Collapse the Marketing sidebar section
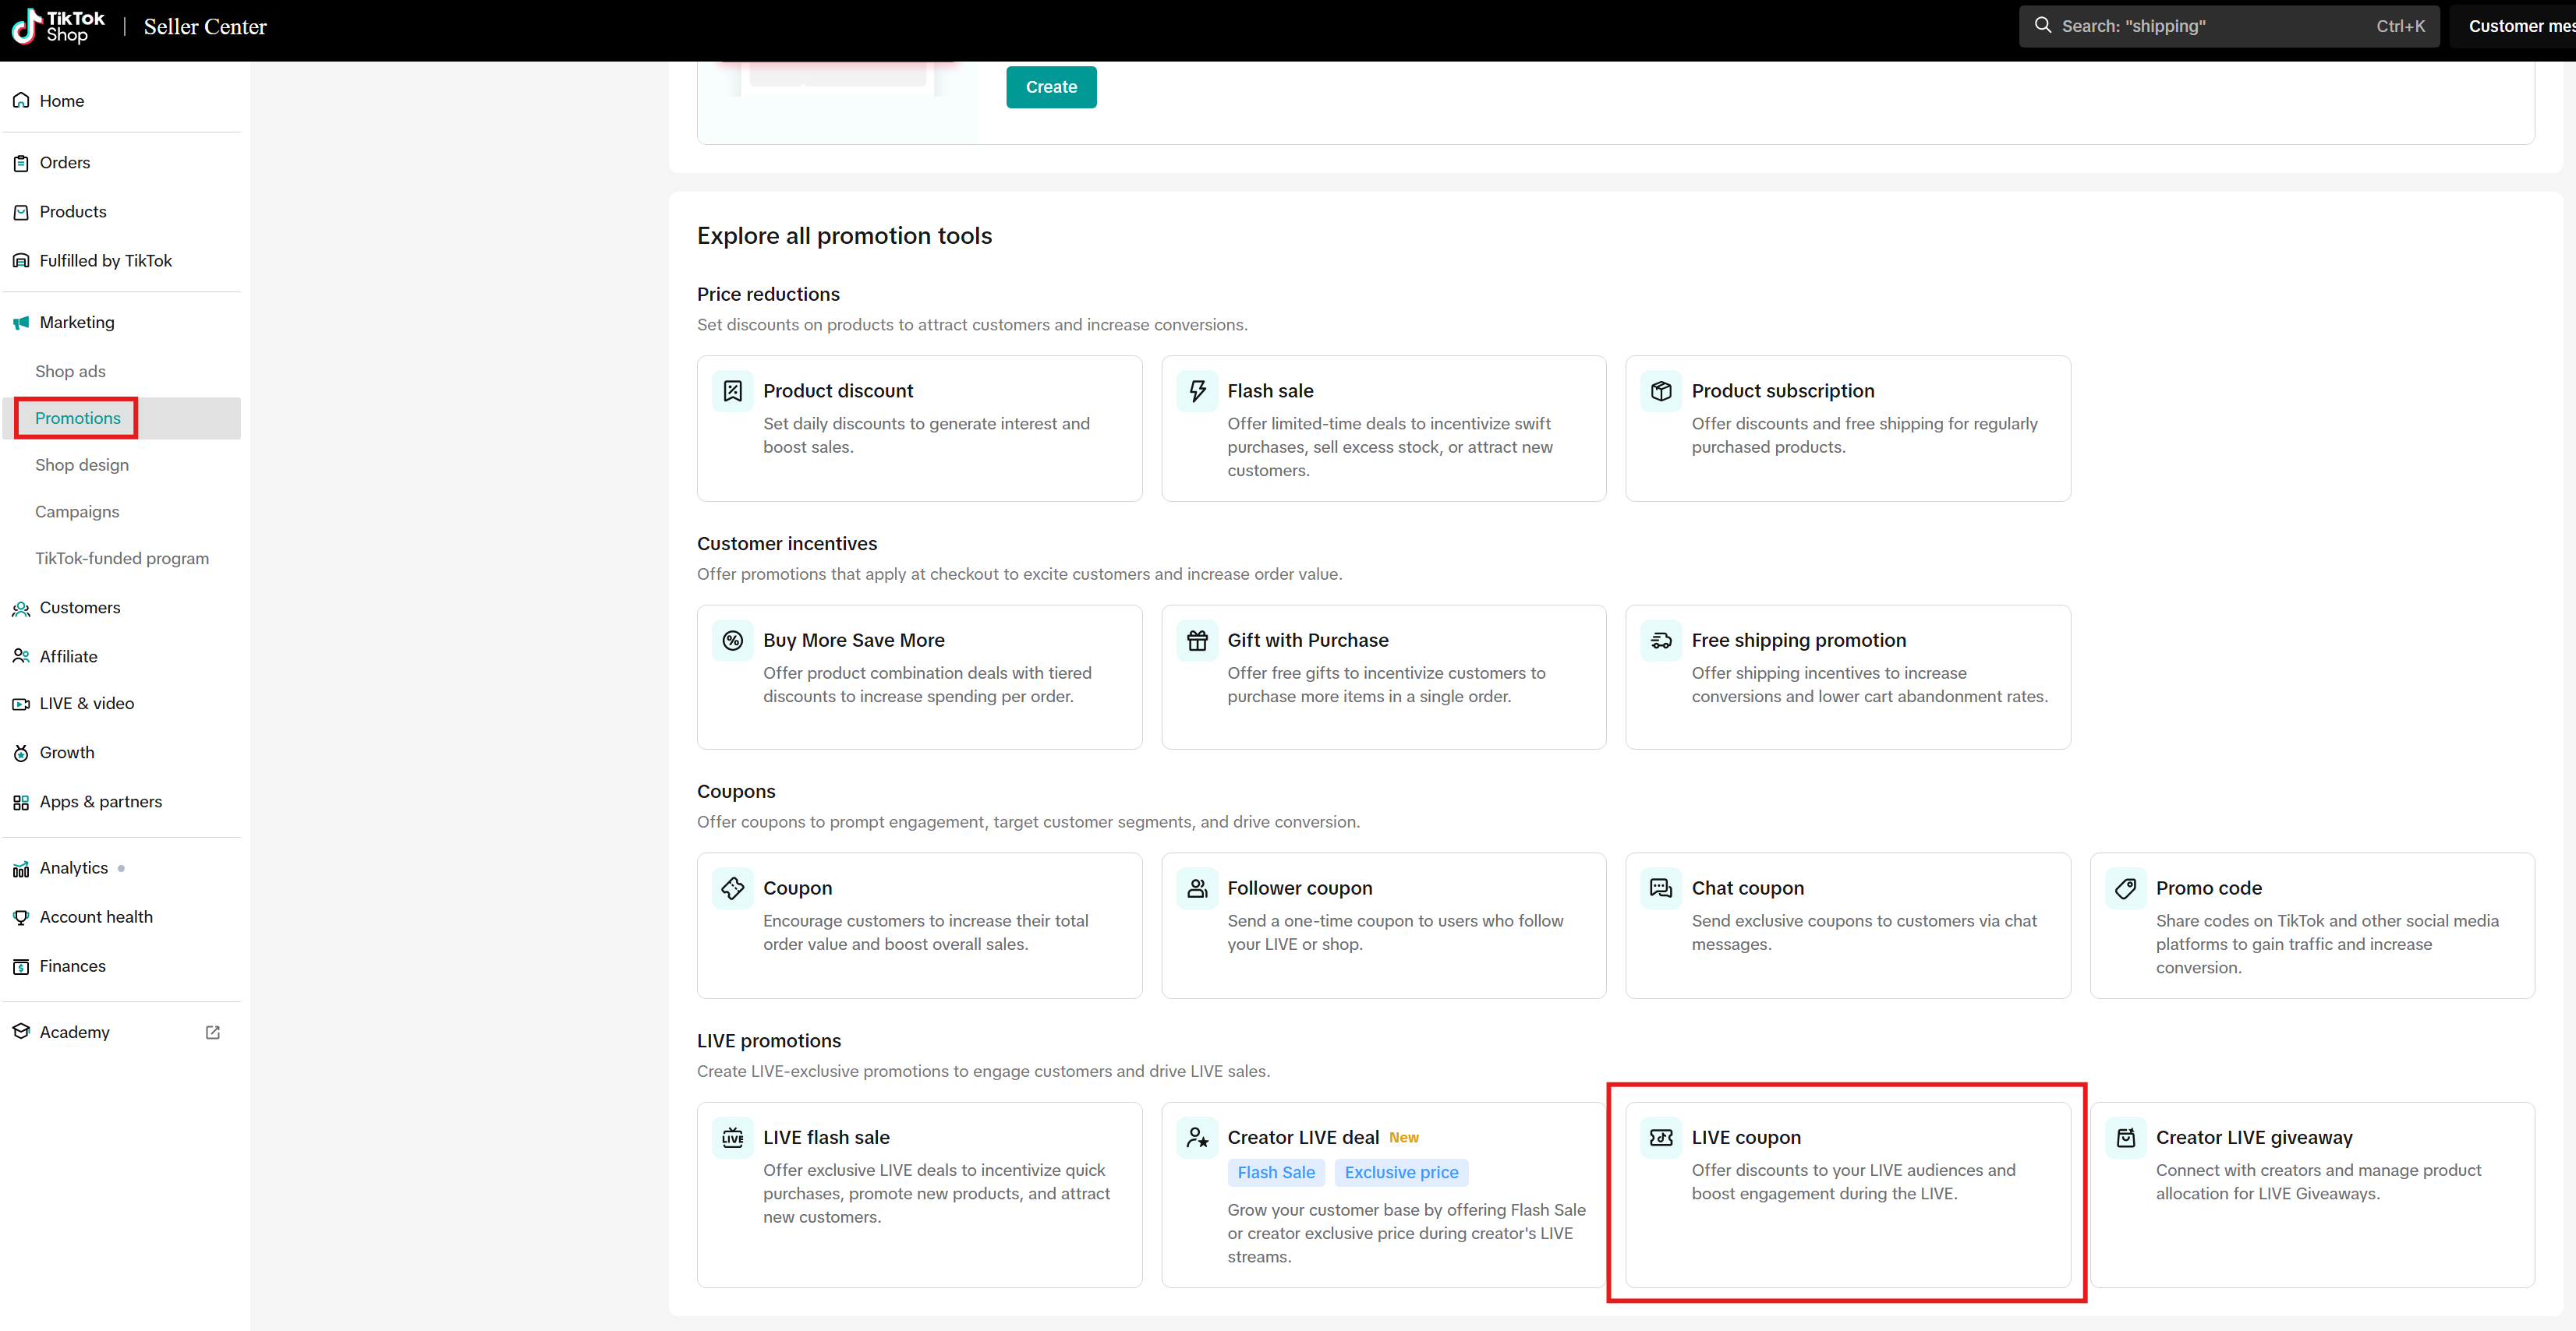 (x=77, y=322)
